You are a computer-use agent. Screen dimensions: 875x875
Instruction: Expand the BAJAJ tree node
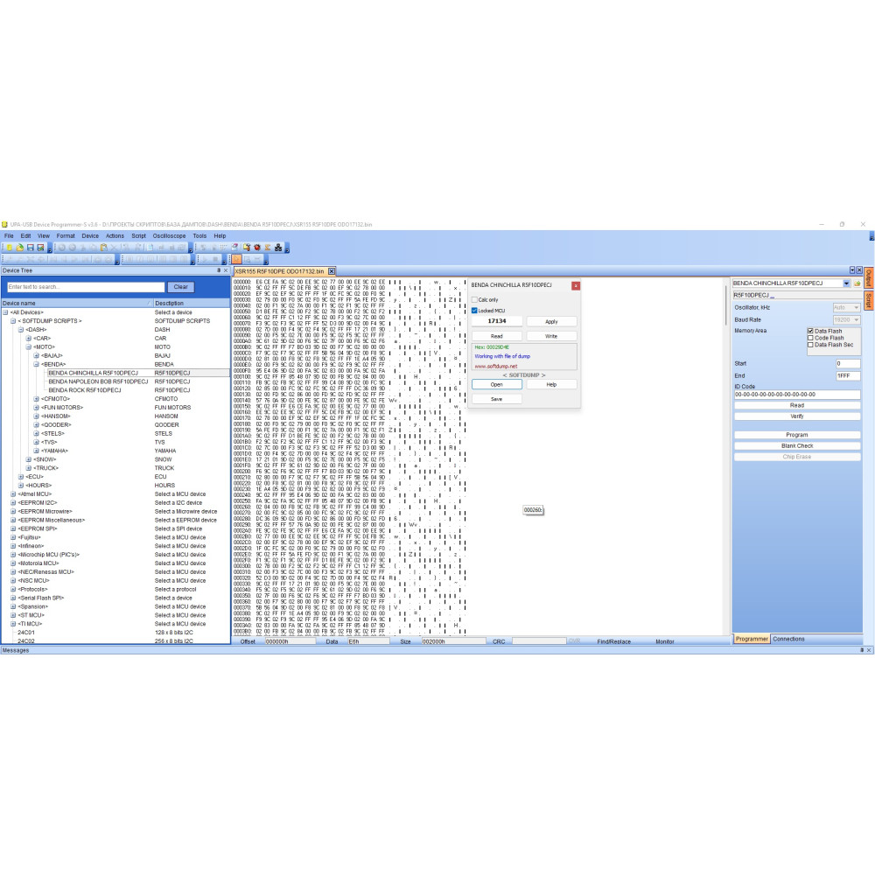click(x=36, y=355)
